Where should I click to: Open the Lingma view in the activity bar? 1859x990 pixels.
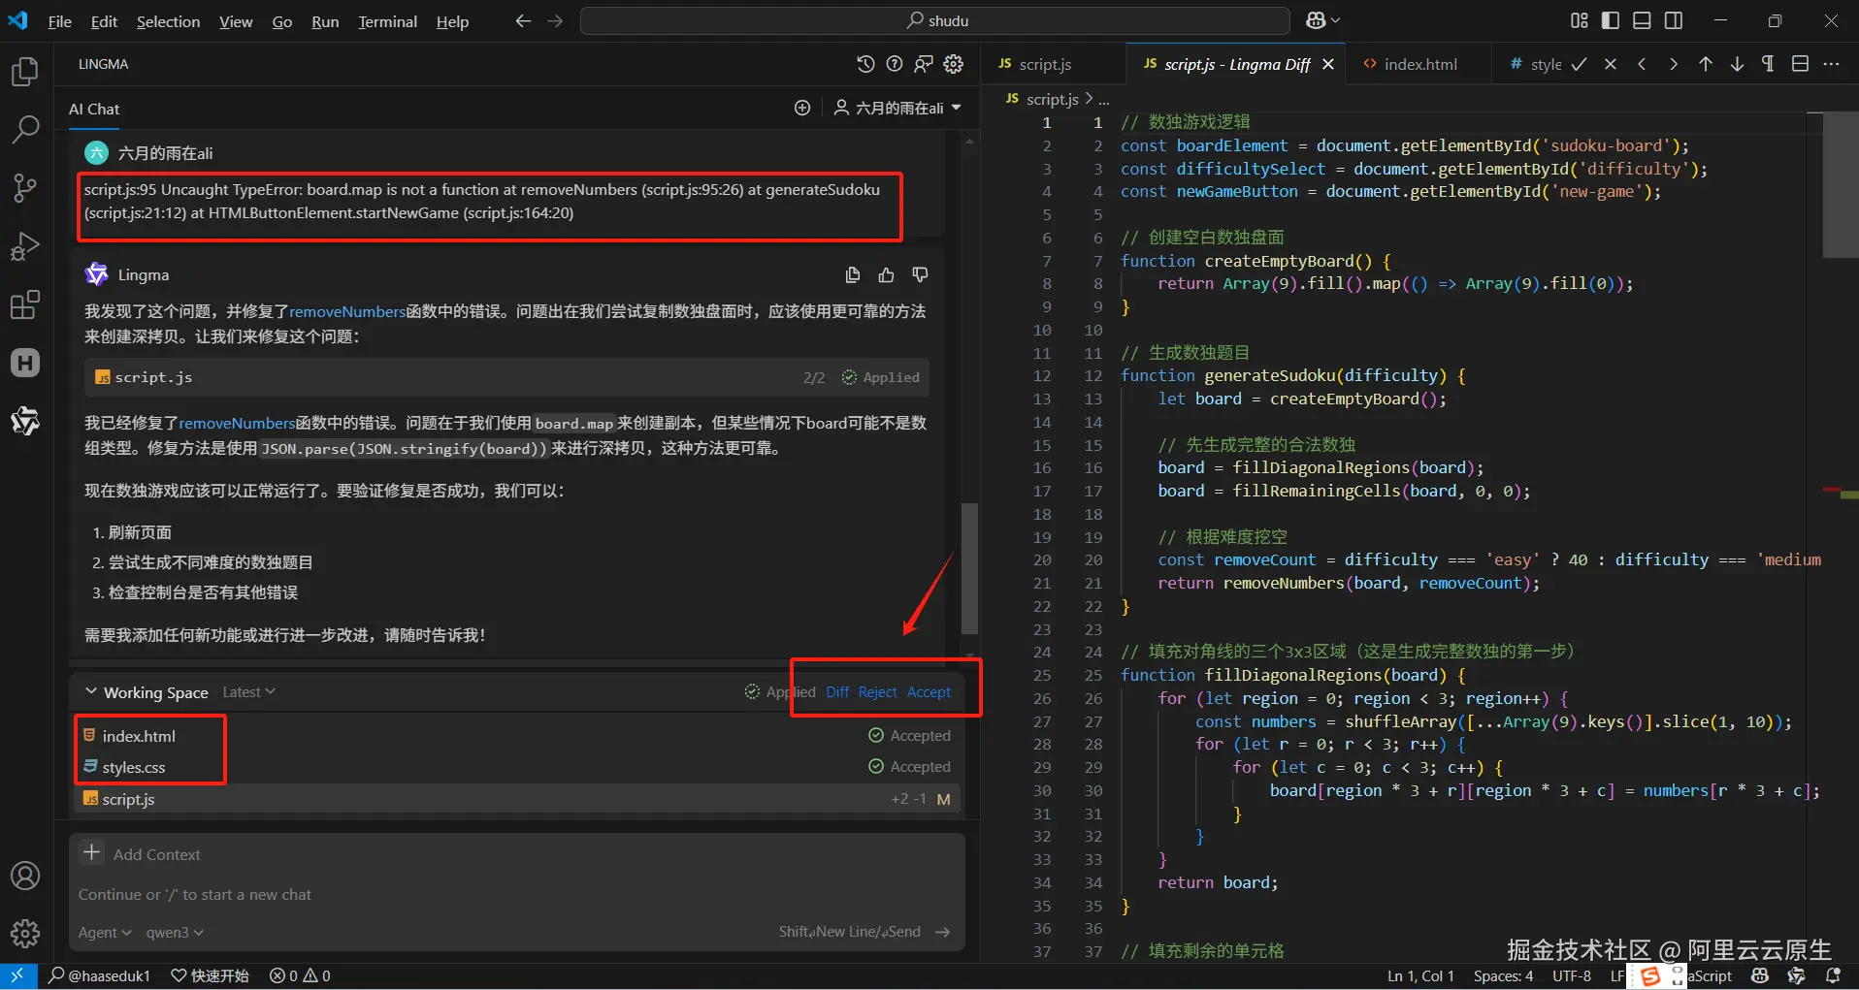[25, 421]
